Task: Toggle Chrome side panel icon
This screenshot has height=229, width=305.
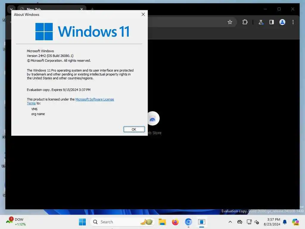Action: [x=272, y=22]
